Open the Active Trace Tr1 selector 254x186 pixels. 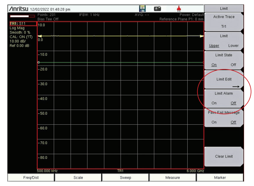[x=224, y=22]
